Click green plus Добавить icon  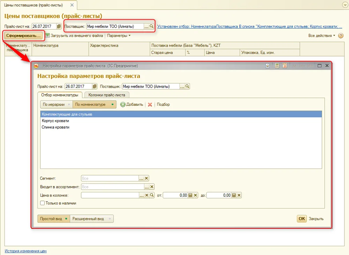tap(123, 104)
